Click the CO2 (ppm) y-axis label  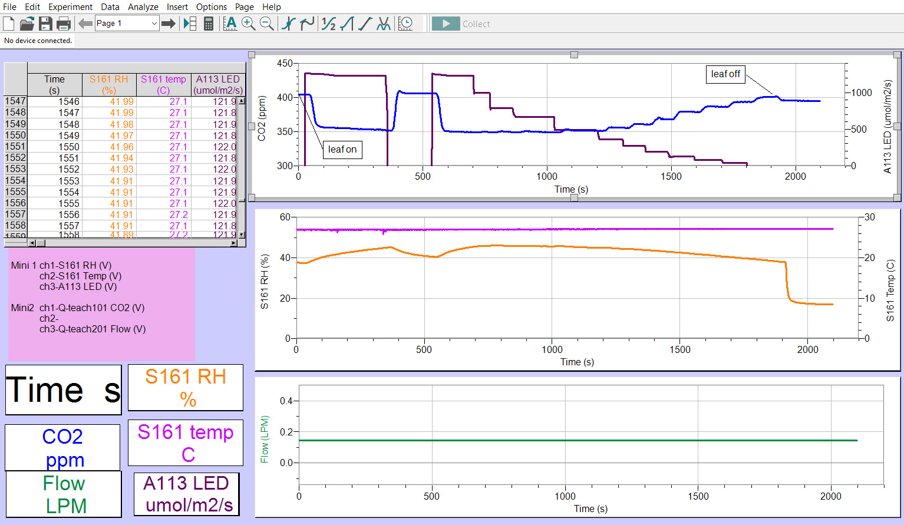(262, 118)
